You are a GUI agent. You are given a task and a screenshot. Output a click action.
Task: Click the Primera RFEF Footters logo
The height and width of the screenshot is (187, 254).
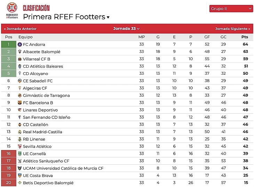[12, 10]
